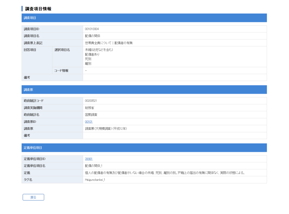Select the 調査項目ID value 001010004
Viewport: 289px width, 214px height.
pyautogui.click(x=92, y=29)
